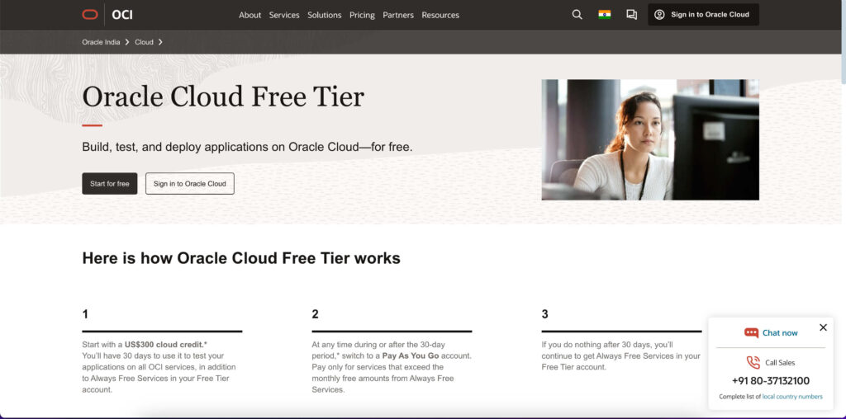
Task: Click the OCI logo text
Action: [122, 15]
